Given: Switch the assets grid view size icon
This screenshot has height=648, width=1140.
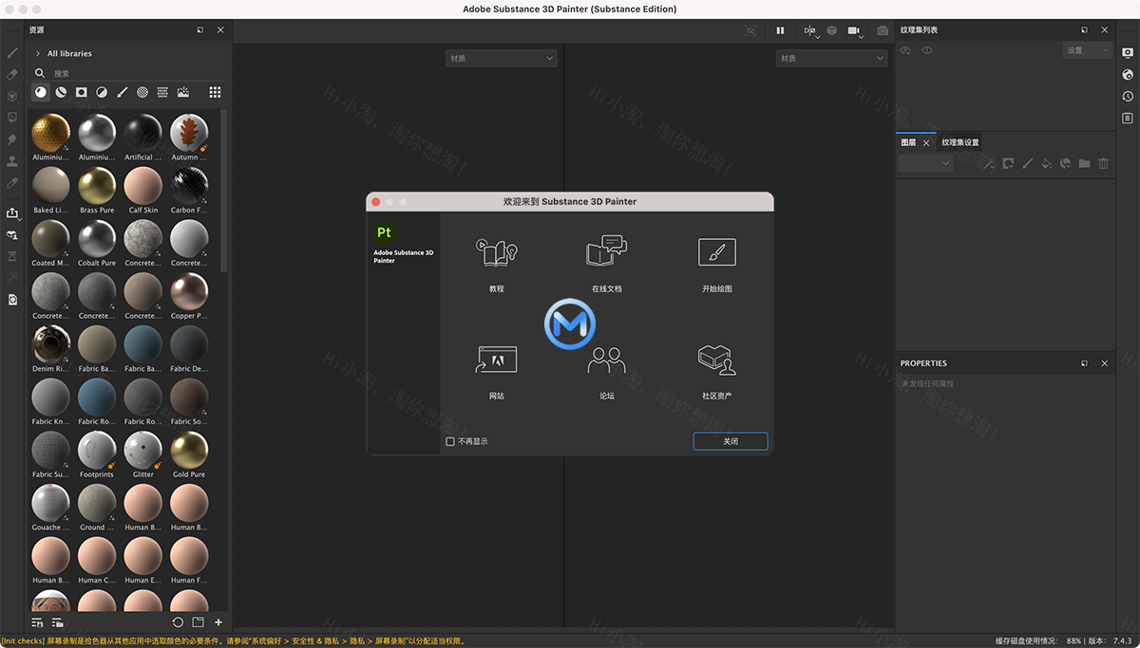Looking at the screenshot, I should (216, 92).
